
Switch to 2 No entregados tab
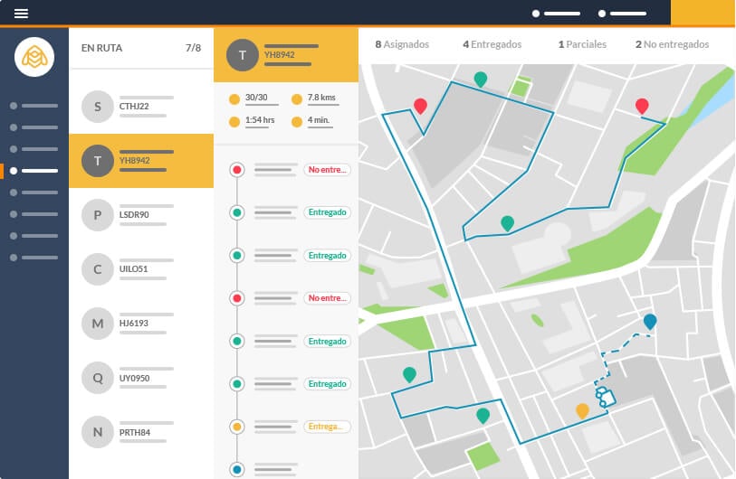coord(672,44)
